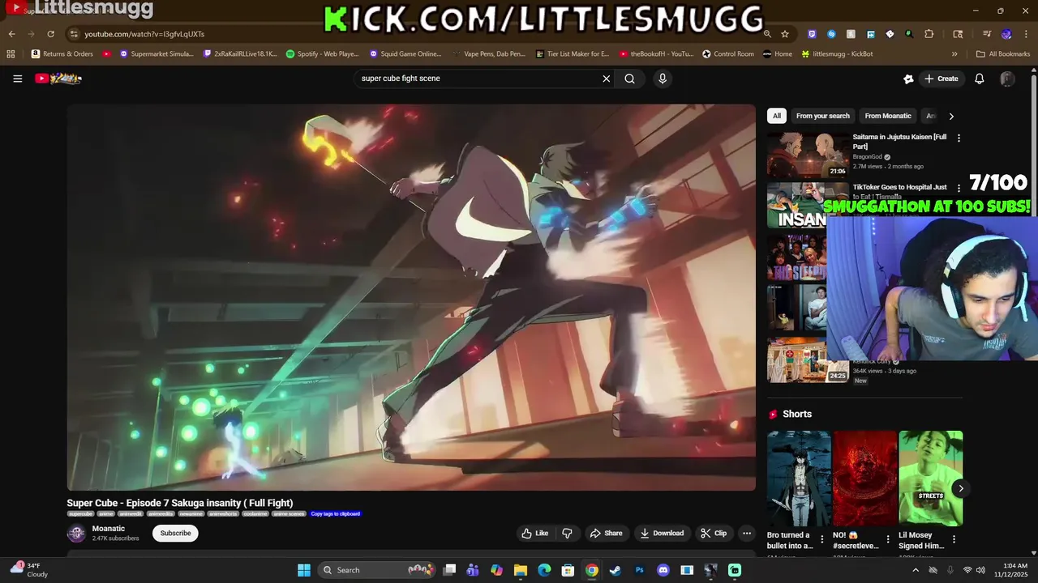This screenshot has width=1038, height=583.
Task: Open Squid Game Online bookmark
Action: tap(405, 54)
